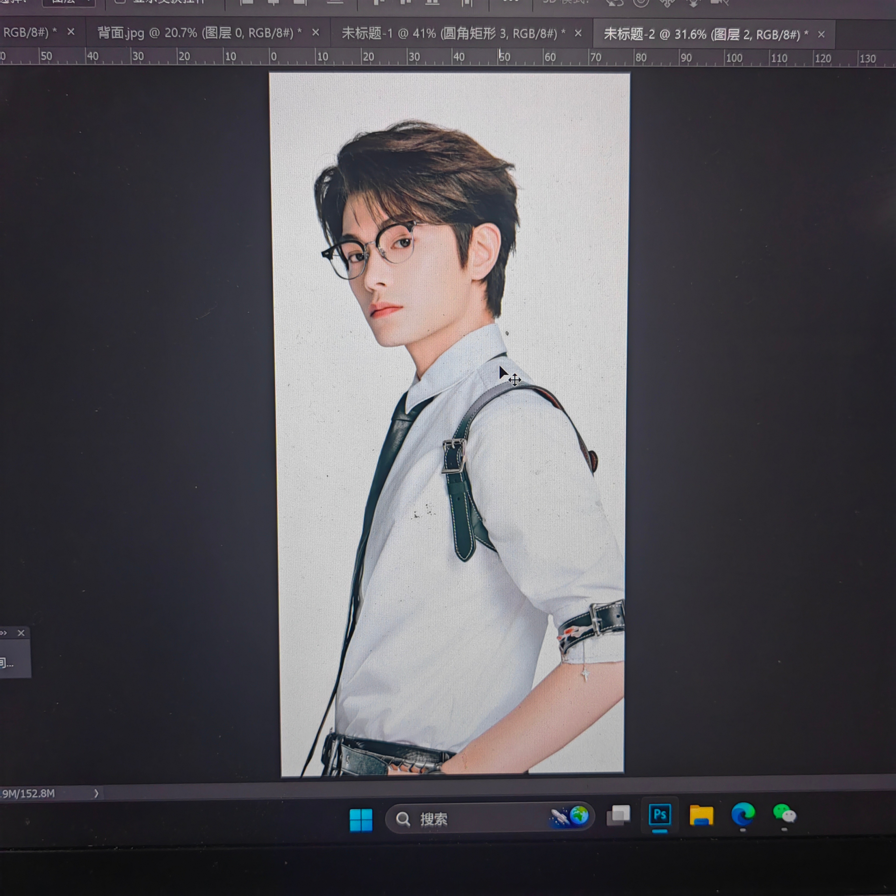Close the 背面.jpg document tab
This screenshot has width=896, height=896.
pos(315,32)
